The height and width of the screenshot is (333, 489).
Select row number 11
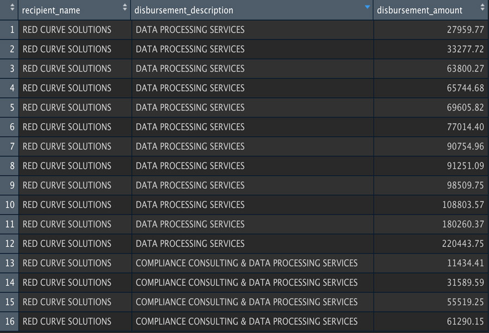[9, 224]
